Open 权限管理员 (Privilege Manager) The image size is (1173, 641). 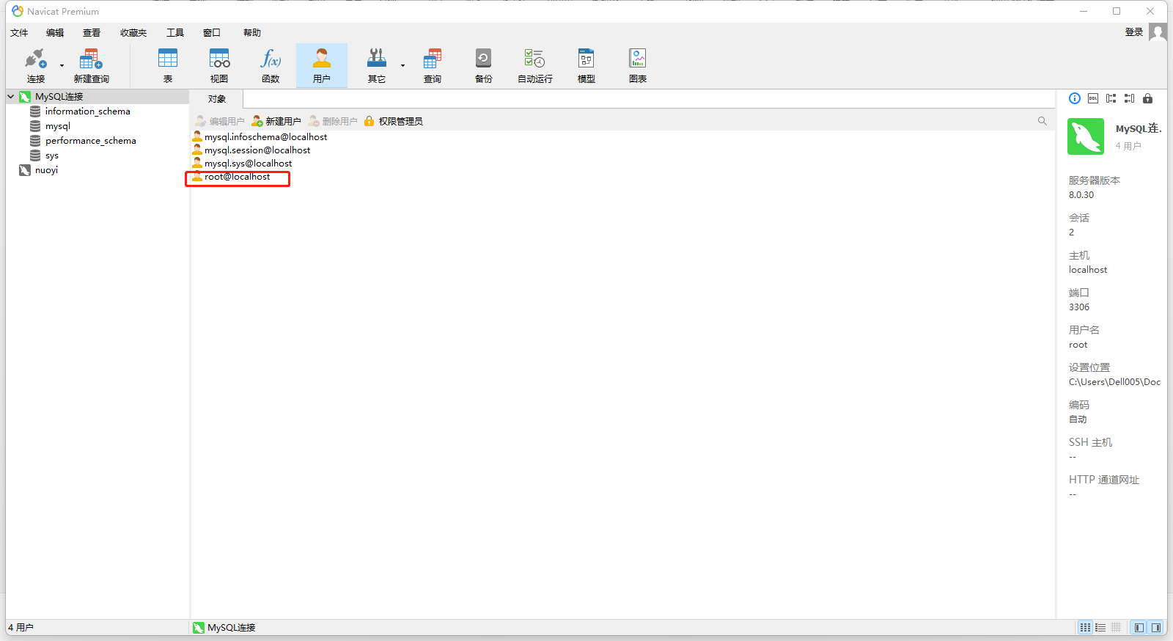click(x=394, y=121)
